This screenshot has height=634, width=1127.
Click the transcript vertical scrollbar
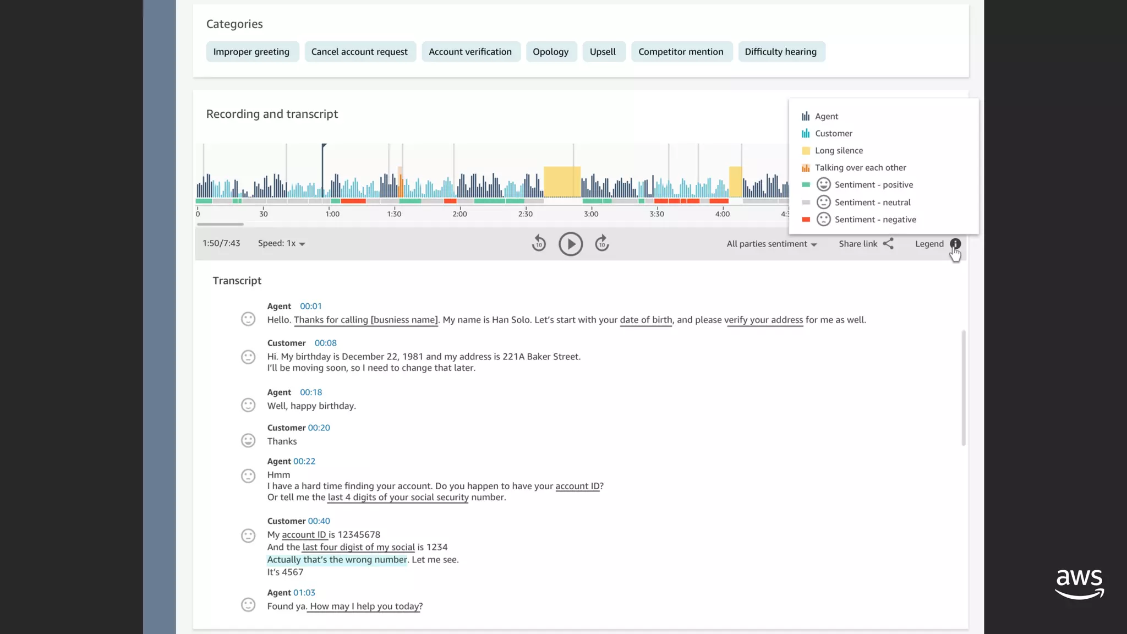(963, 387)
